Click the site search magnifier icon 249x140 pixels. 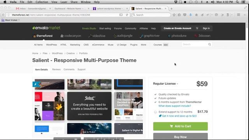[x=210, y=44]
